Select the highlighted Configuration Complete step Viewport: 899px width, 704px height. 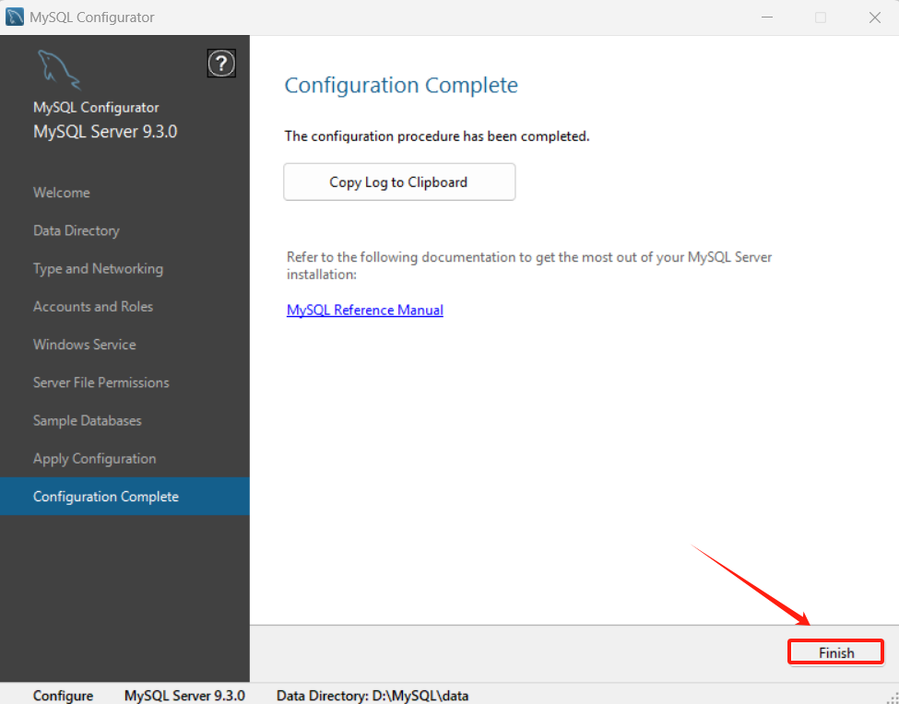point(125,496)
